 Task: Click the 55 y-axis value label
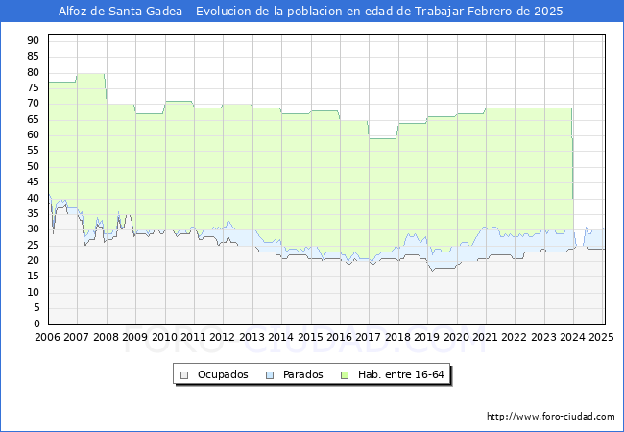(x=33, y=151)
